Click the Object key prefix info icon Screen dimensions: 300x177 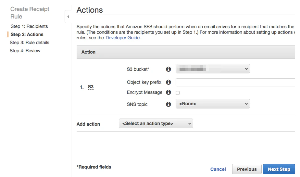(169, 82)
